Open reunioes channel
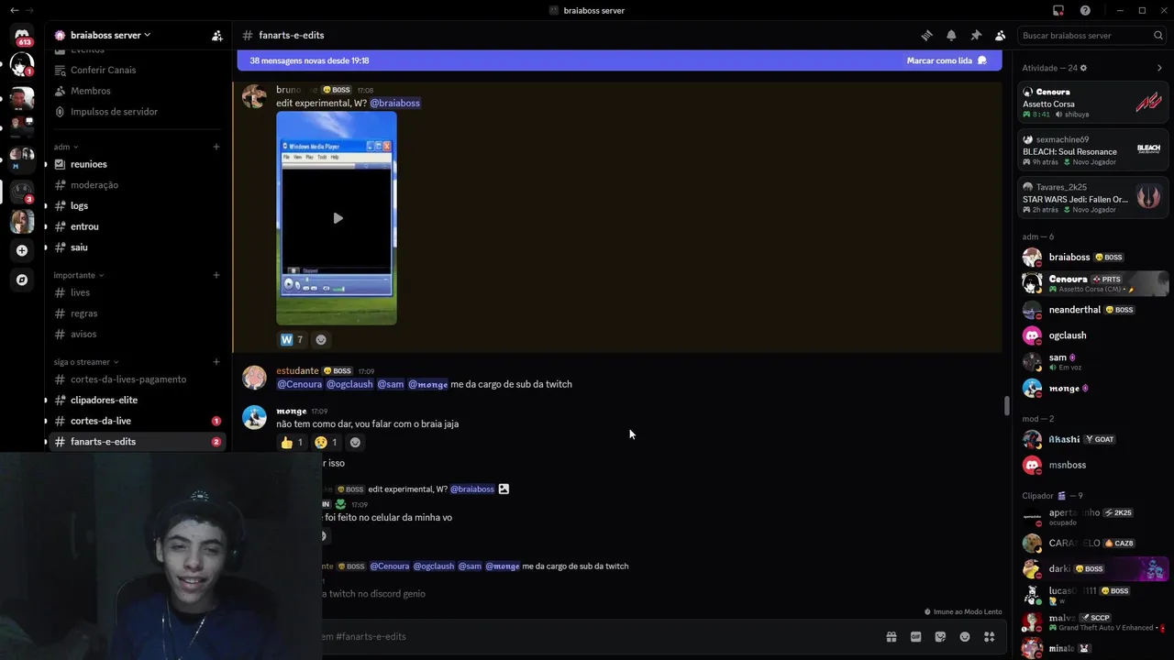The height and width of the screenshot is (660, 1174). pos(138,164)
